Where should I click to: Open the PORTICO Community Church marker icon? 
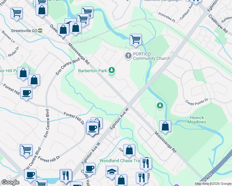click(x=128, y=56)
